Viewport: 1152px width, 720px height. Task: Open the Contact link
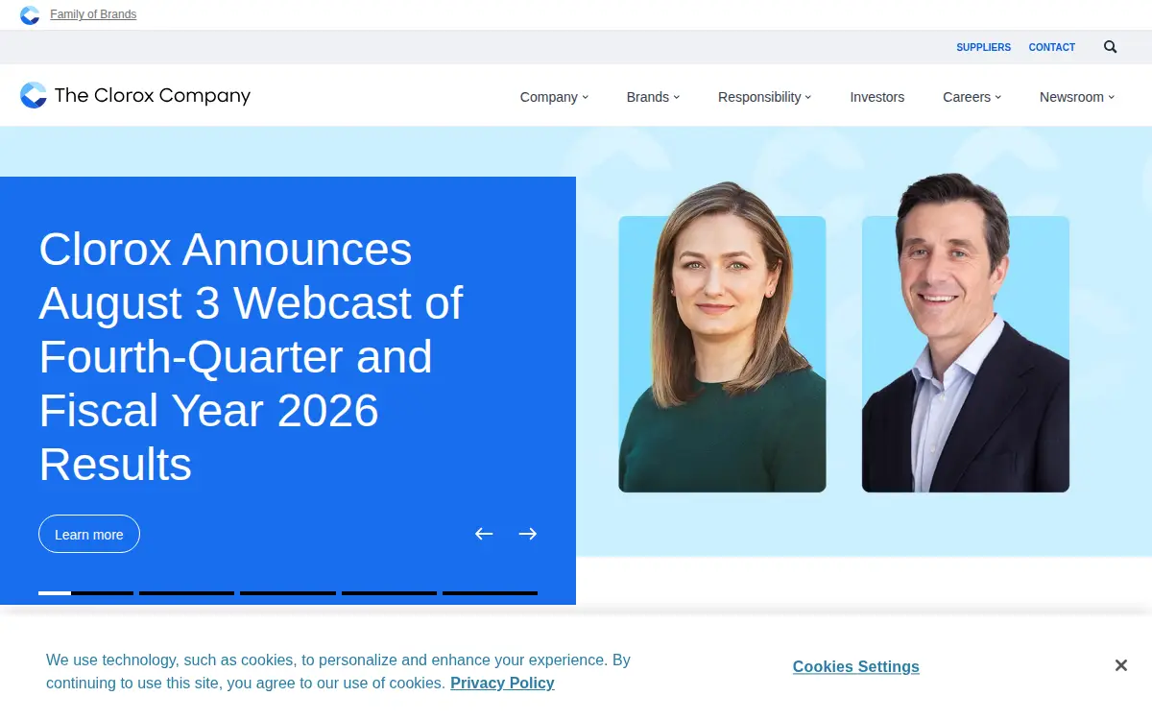click(x=1051, y=47)
